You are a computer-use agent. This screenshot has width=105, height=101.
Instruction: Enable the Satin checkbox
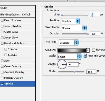[2, 61]
